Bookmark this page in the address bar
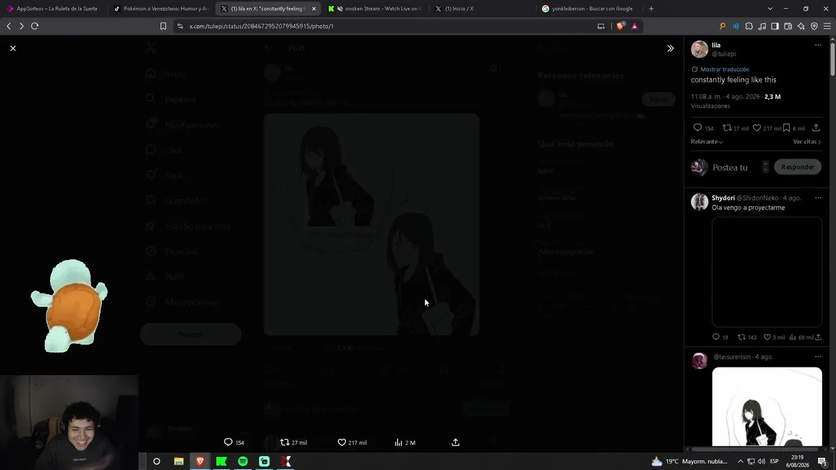This screenshot has height=470, width=836. pyautogui.click(x=163, y=26)
